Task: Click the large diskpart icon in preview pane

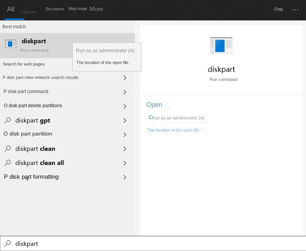Action: tap(221, 46)
